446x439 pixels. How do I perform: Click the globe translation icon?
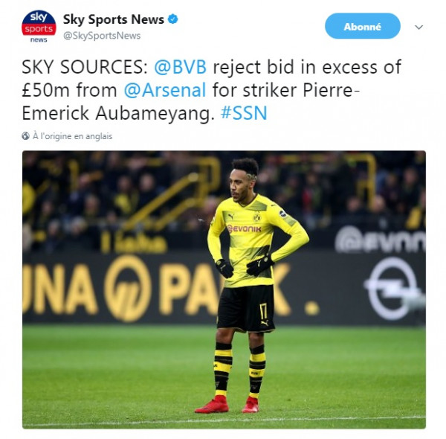pos(25,136)
